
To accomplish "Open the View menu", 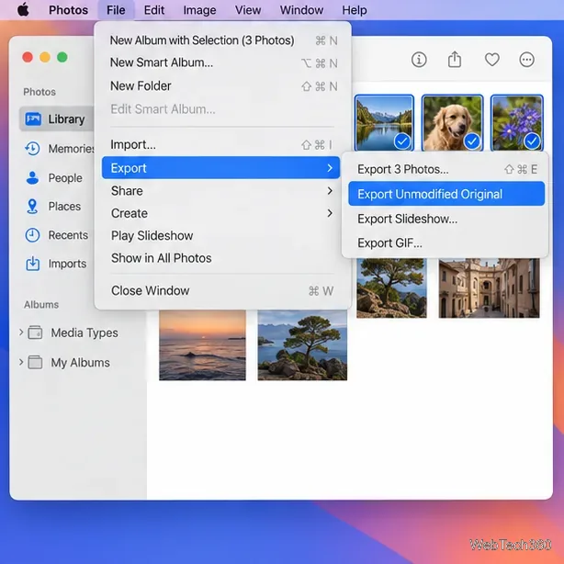I will 248,10.
